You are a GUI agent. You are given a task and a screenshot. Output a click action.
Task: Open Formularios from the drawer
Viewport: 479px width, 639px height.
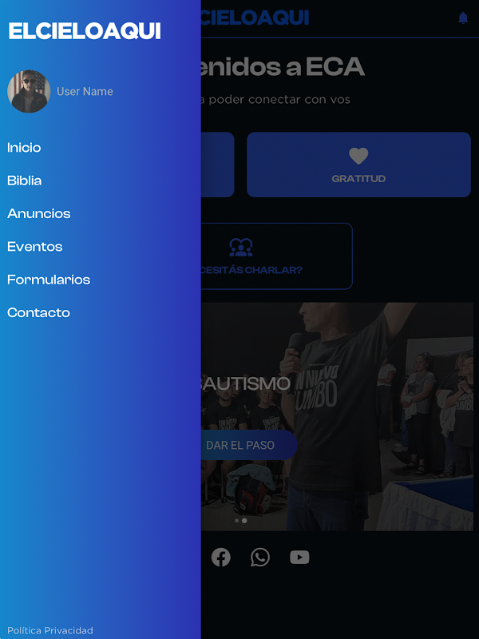[x=49, y=280]
